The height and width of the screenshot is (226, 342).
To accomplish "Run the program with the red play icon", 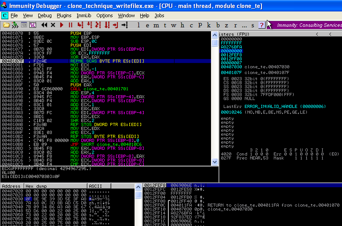I will [62, 25].
